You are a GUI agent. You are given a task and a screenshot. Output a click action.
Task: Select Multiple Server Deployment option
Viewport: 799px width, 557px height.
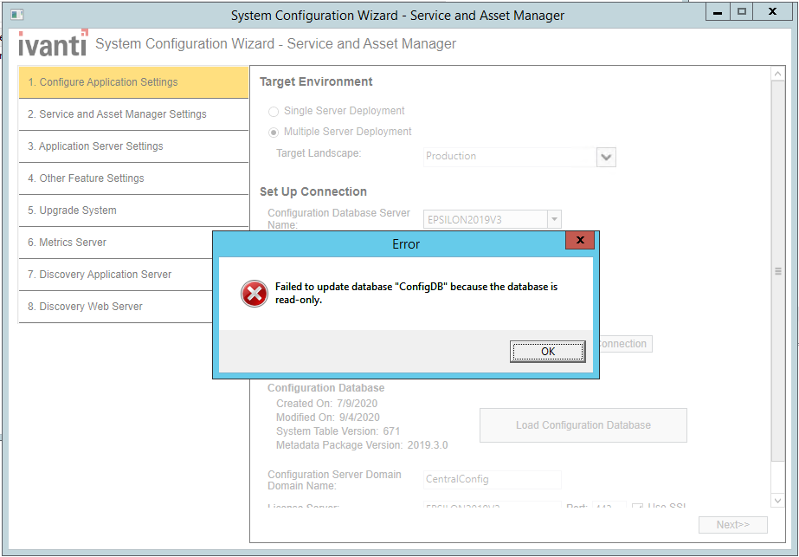tap(274, 132)
